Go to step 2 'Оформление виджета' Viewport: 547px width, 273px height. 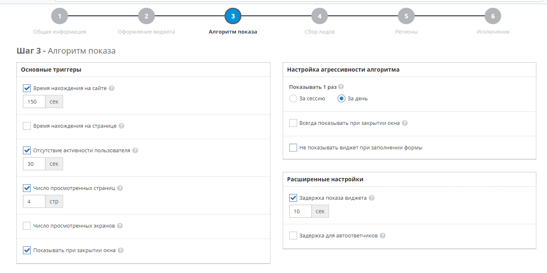(x=146, y=17)
